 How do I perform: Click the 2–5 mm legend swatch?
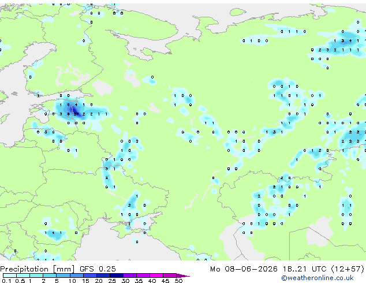point(50,275)
